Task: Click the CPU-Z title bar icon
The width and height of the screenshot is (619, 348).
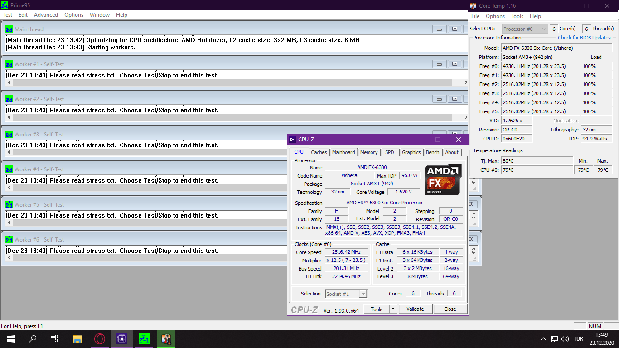Action: click(x=293, y=140)
